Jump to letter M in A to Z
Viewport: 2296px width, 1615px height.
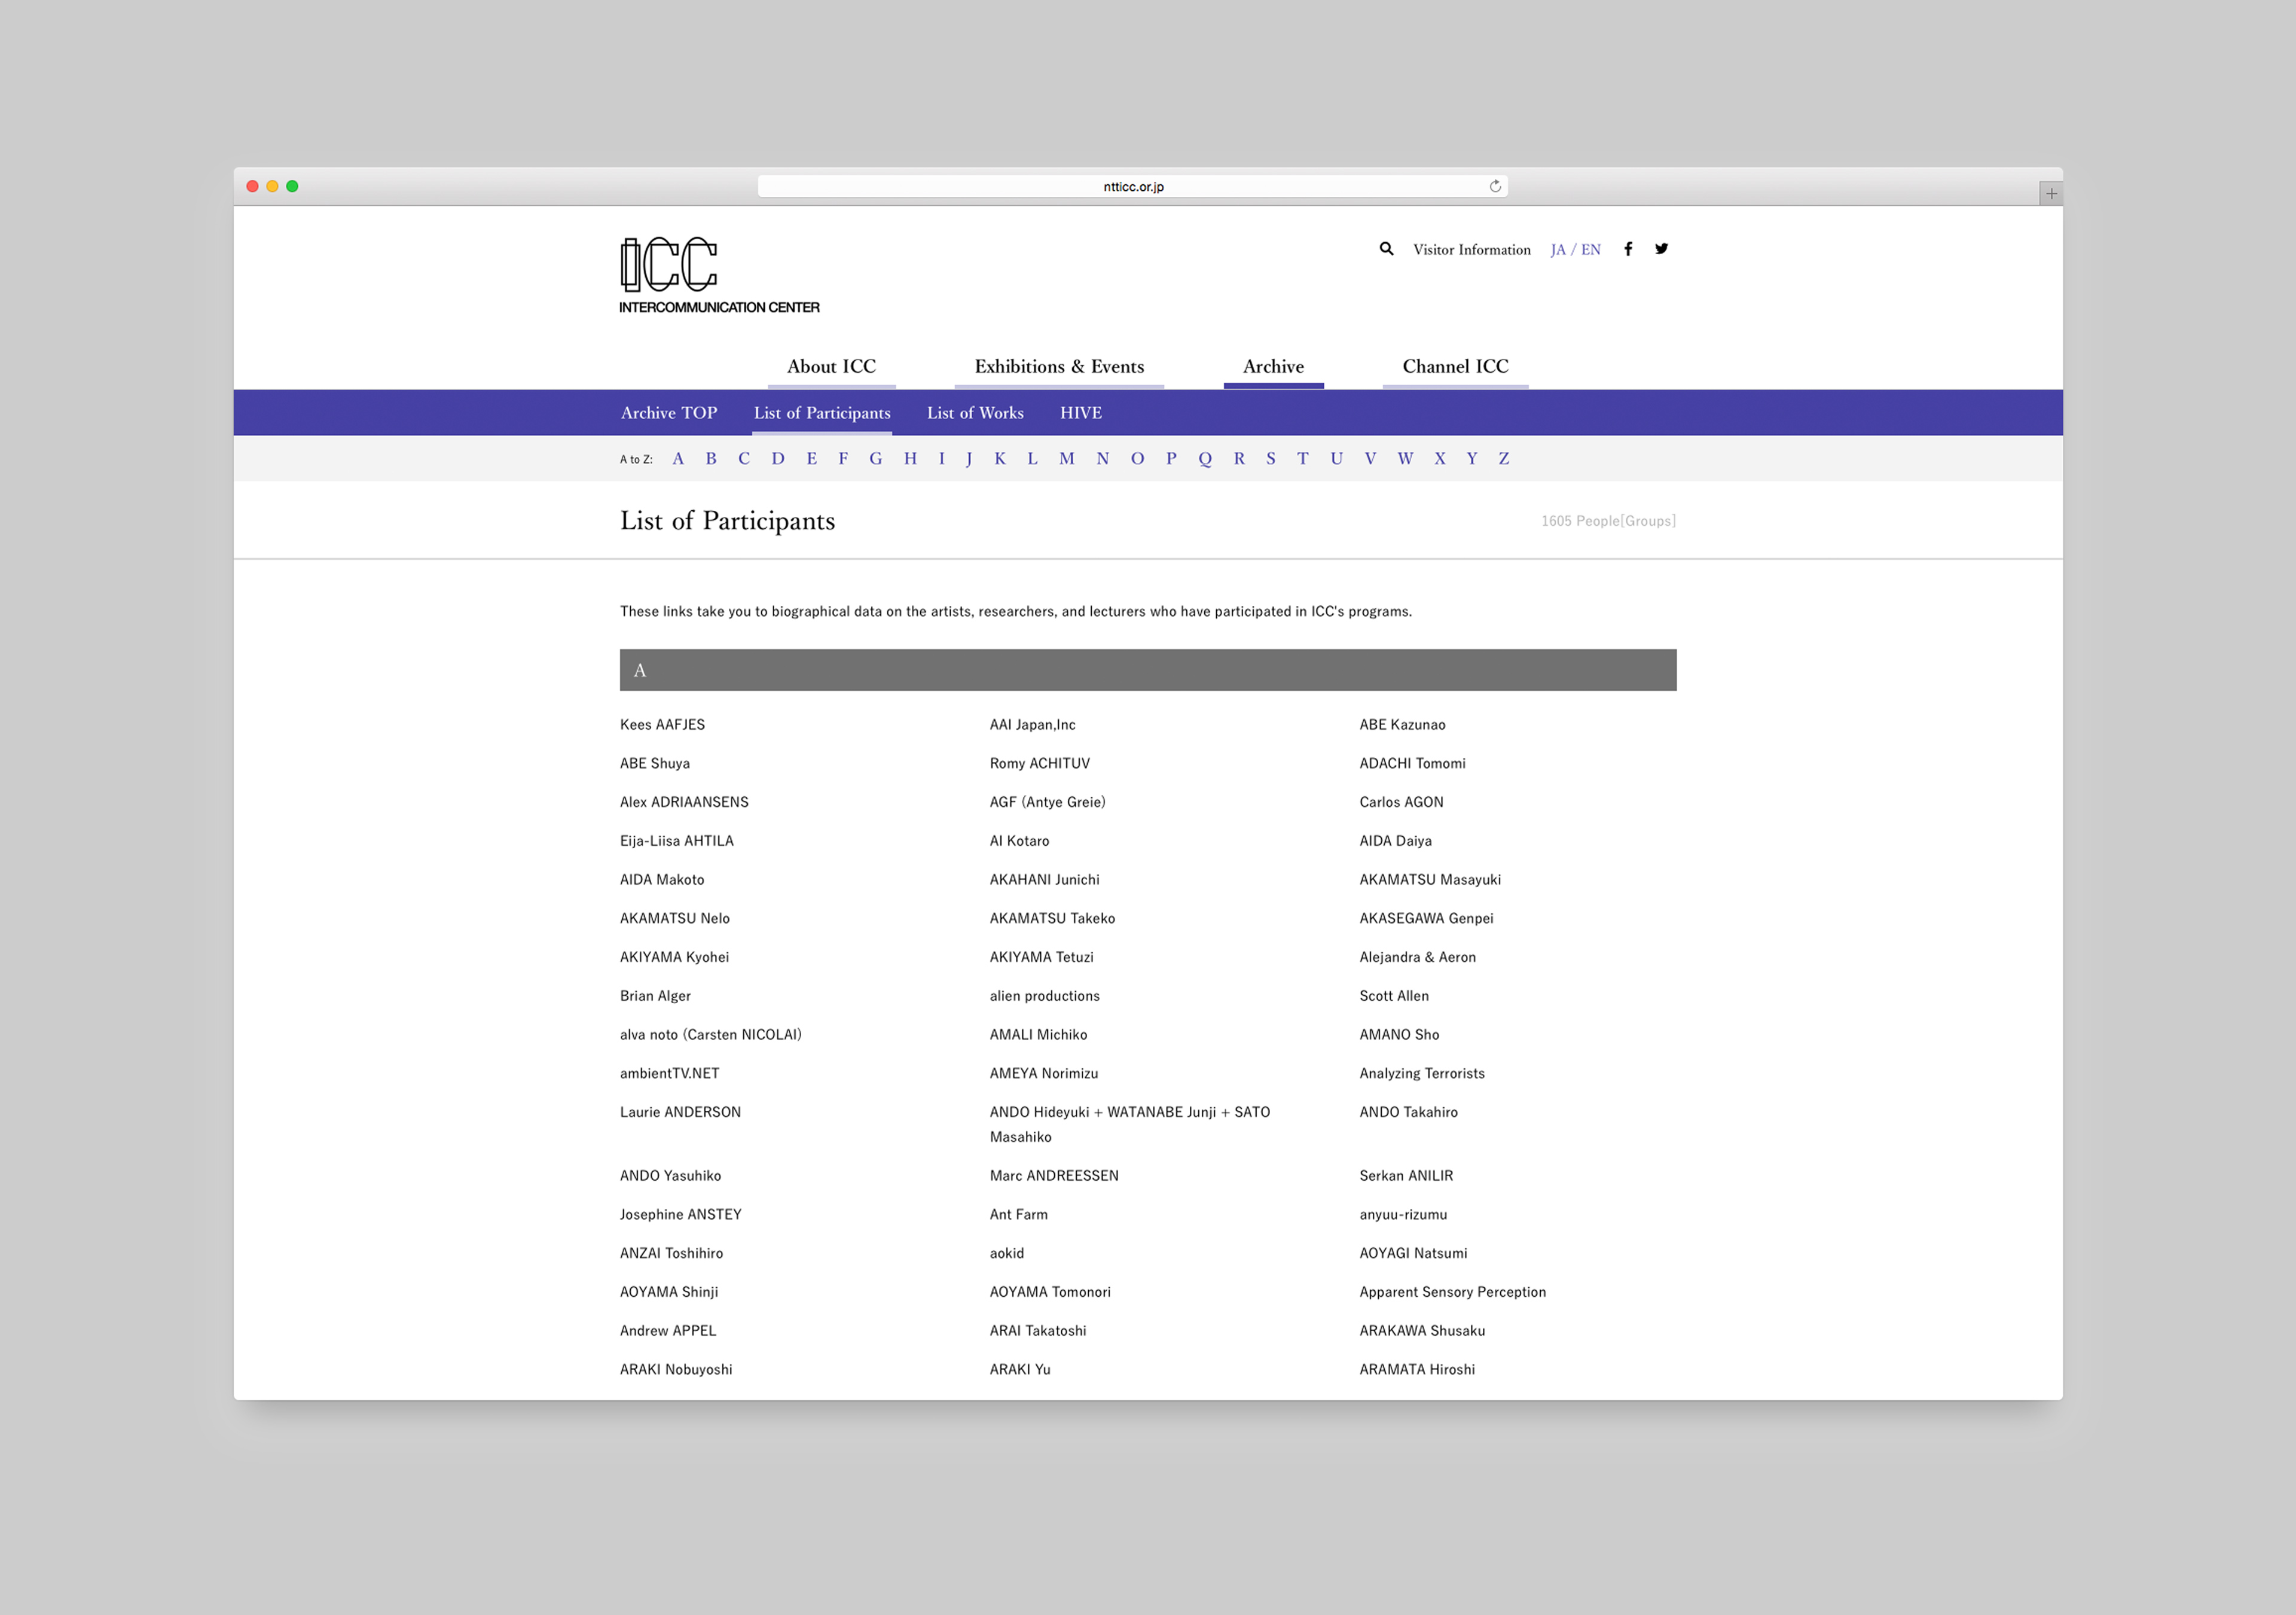1067,459
